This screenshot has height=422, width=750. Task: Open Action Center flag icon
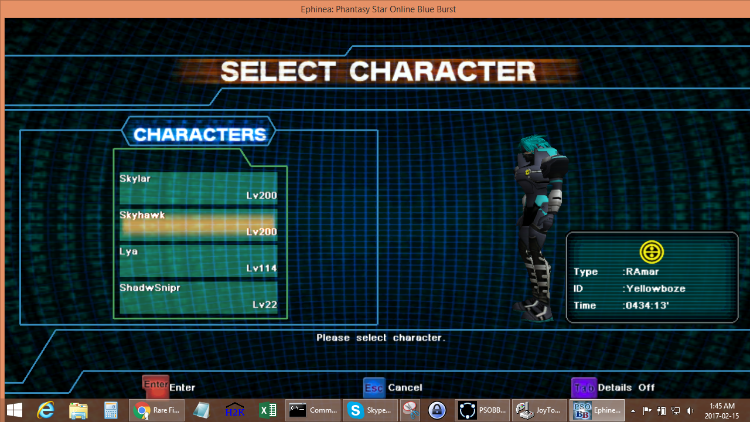point(647,411)
